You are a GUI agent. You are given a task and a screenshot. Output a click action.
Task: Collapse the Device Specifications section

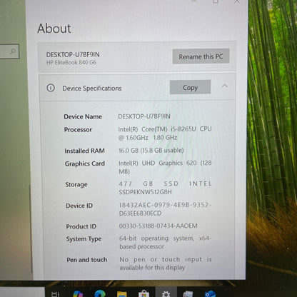224,86
